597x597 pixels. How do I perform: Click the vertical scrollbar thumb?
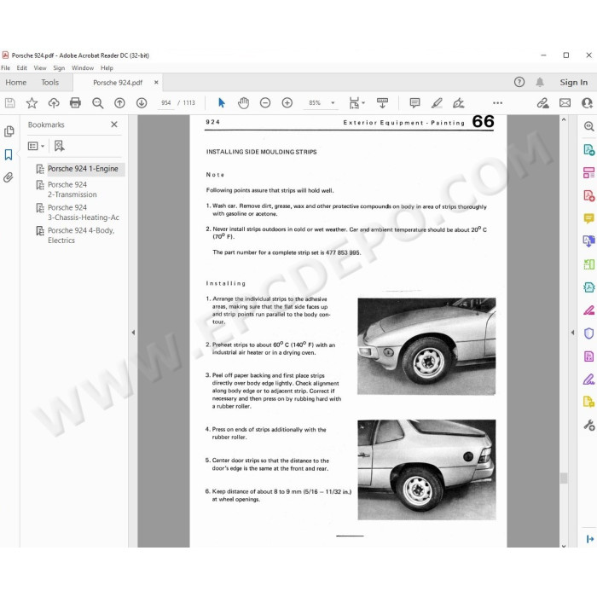(x=564, y=478)
